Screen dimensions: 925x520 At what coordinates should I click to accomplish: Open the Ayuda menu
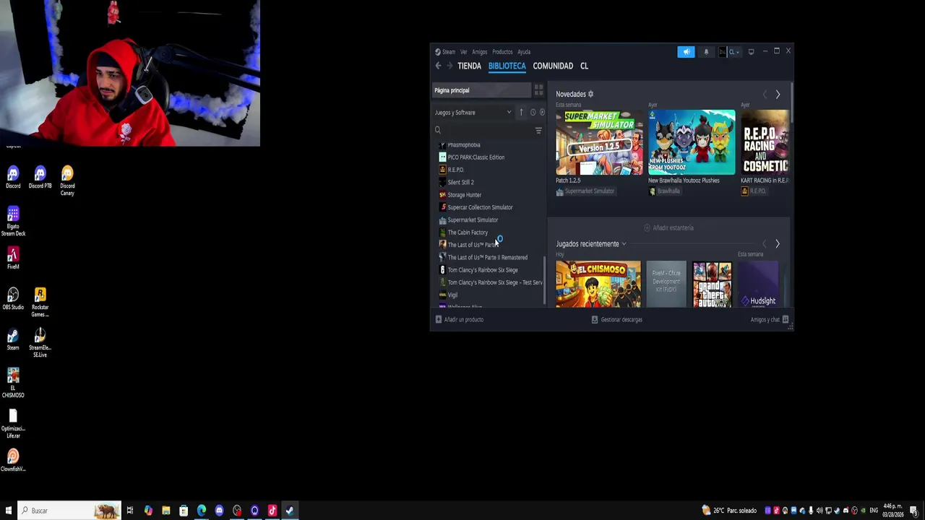point(524,52)
